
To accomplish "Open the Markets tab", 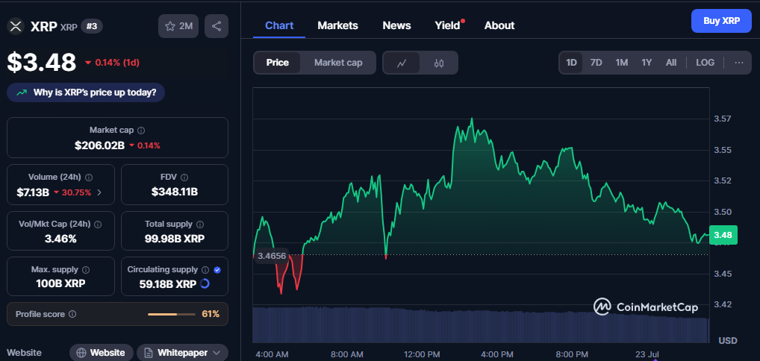I will [338, 25].
